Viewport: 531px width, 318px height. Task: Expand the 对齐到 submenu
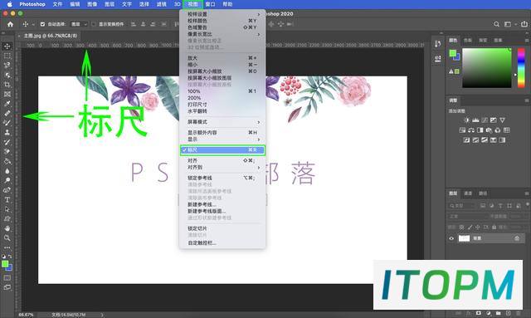(x=222, y=167)
